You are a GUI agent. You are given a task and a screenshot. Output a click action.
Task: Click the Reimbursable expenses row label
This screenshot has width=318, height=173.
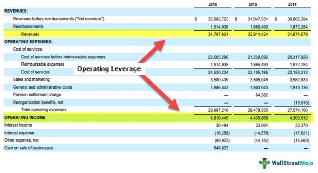pyautogui.click(x=43, y=64)
